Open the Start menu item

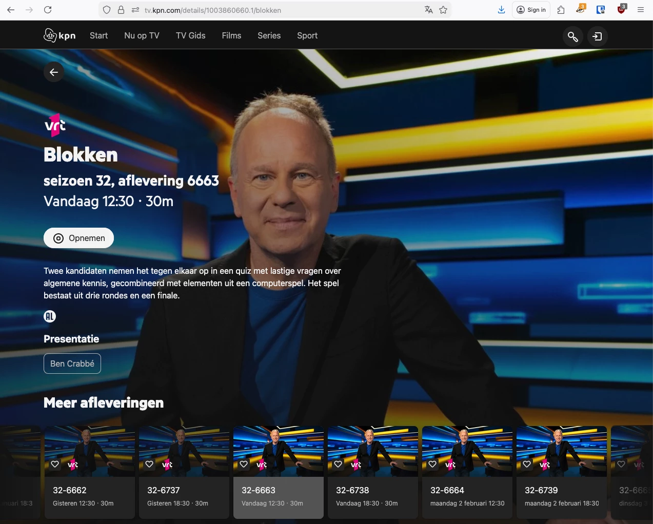98,35
